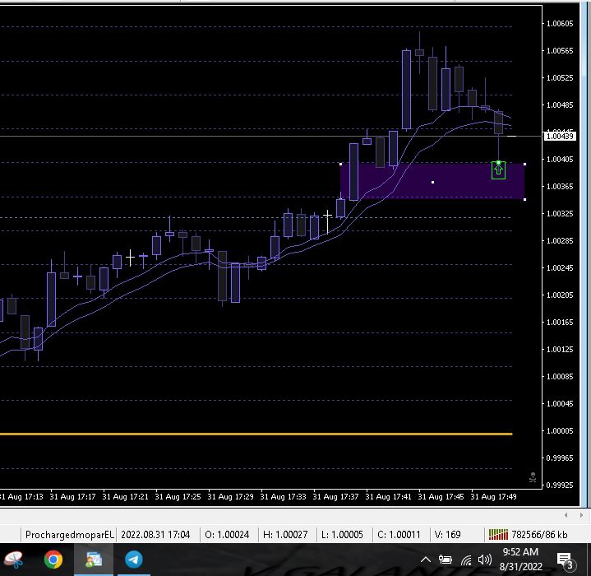Click the 1.00325 price scale label
The width and height of the screenshot is (591, 576).
tap(560, 213)
